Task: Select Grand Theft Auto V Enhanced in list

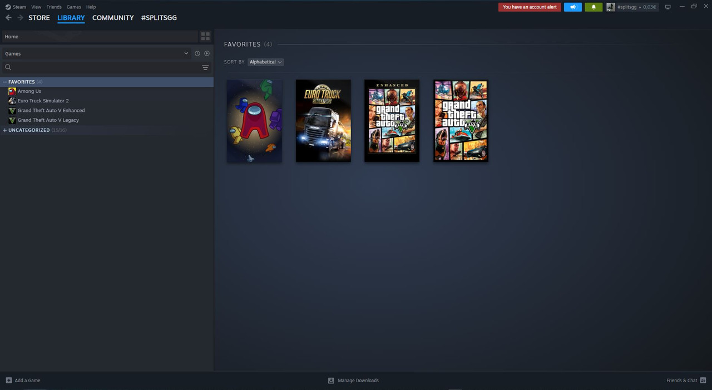Action: point(51,111)
